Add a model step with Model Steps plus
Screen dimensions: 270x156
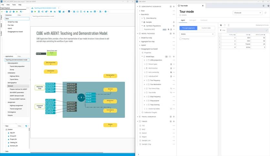[174, 56]
